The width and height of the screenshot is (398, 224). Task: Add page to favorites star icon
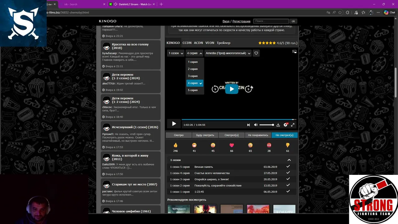point(340,12)
